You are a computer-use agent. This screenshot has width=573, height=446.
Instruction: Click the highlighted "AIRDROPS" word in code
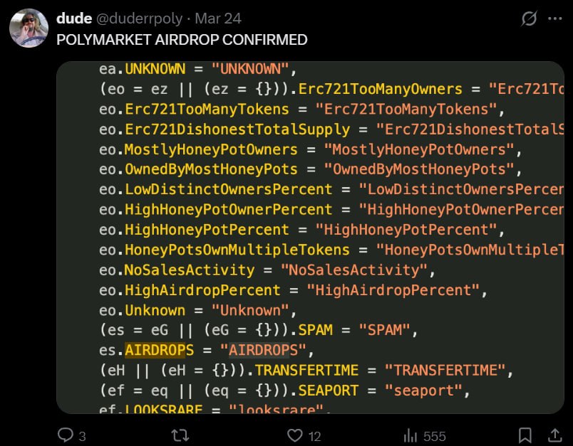(160, 350)
